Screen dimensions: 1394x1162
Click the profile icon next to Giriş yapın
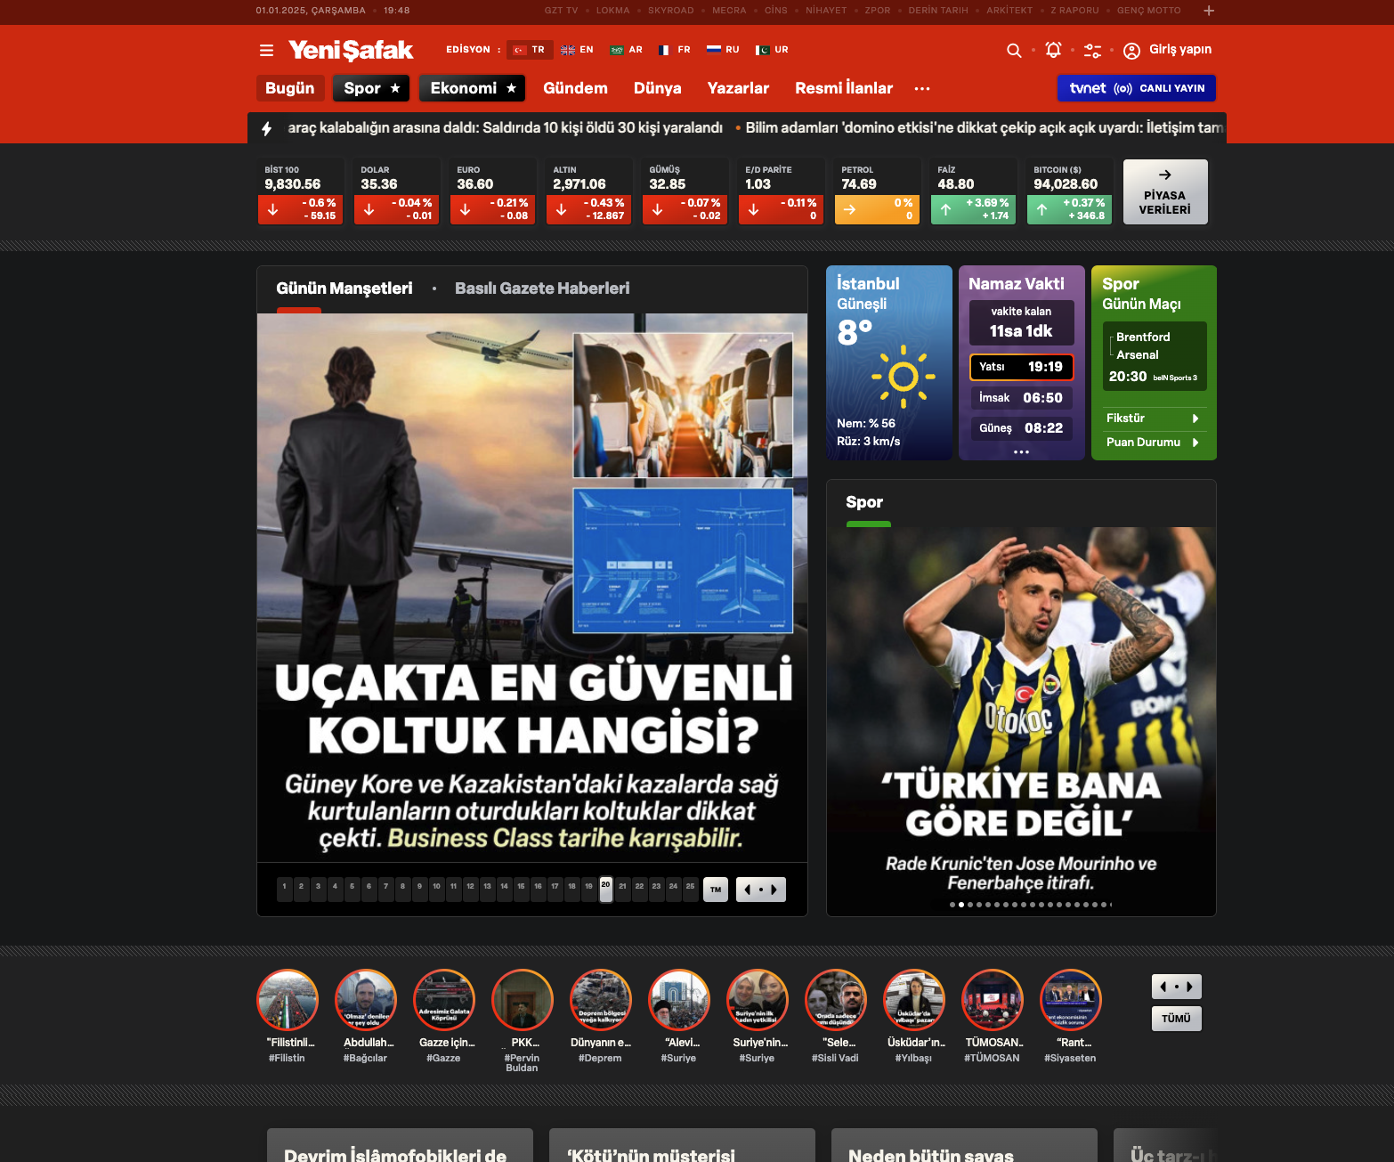tap(1131, 51)
